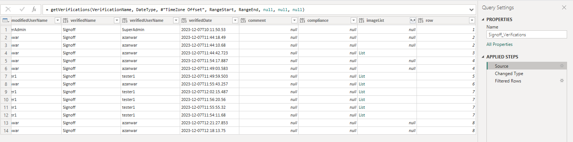Open the List link in row 4

coord(362,53)
